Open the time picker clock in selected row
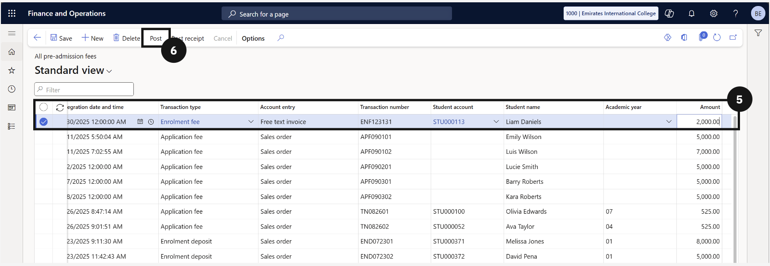The width and height of the screenshot is (770, 266). [151, 121]
